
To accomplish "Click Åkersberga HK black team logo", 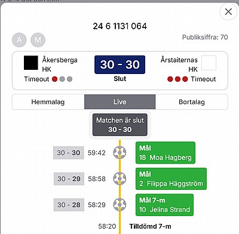I will point(31,63).
